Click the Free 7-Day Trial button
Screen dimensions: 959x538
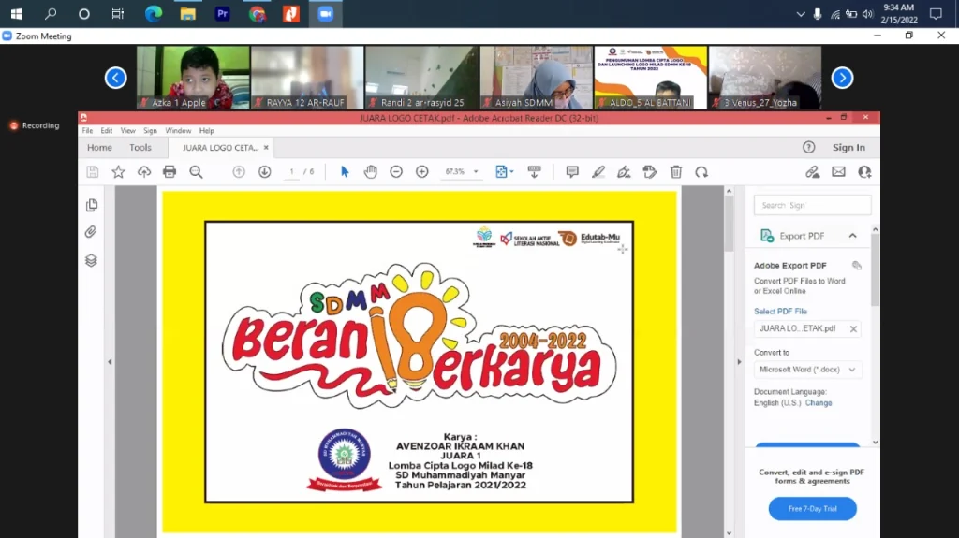tap(812, 509)
